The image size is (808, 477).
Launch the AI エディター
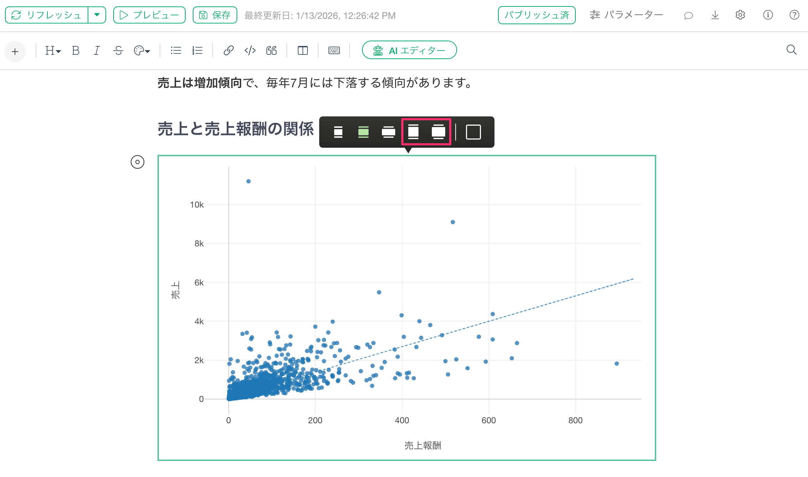[409, 50]
